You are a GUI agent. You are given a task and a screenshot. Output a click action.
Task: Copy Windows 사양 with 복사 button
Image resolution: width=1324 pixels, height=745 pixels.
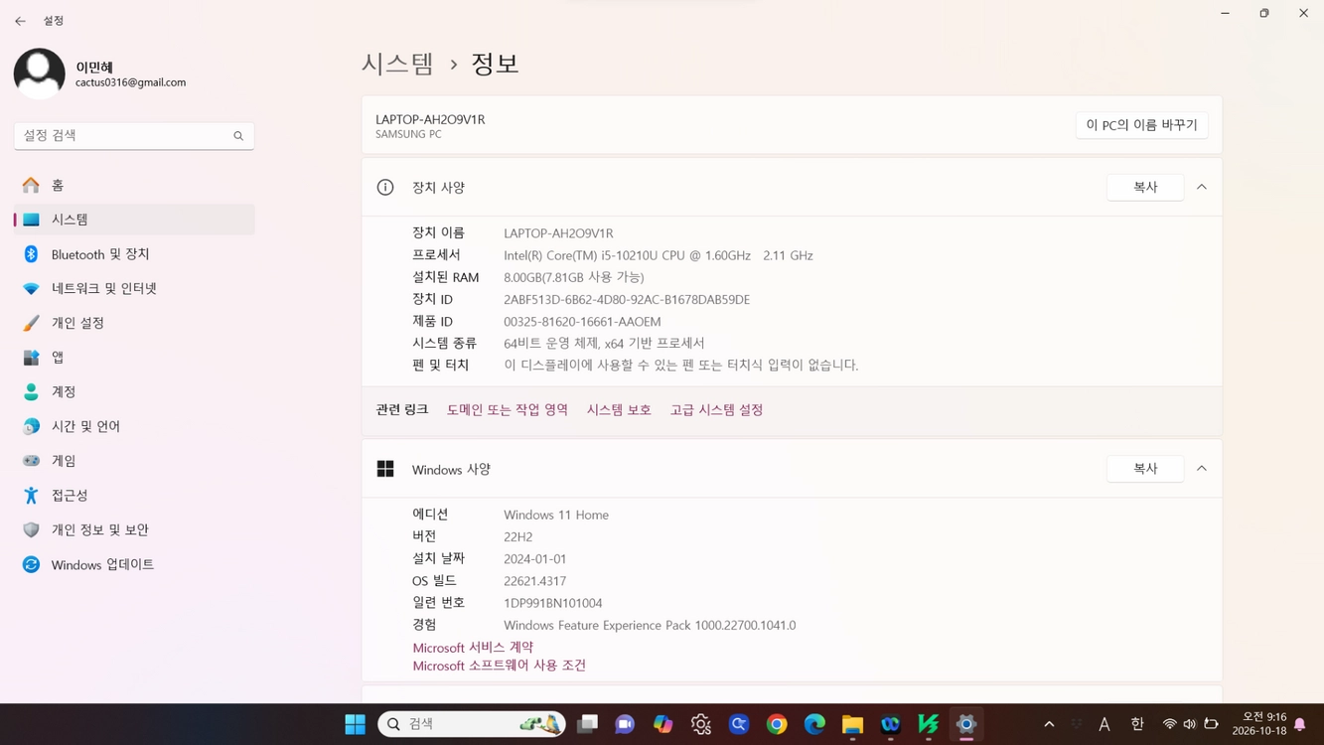click(1145, 469)
